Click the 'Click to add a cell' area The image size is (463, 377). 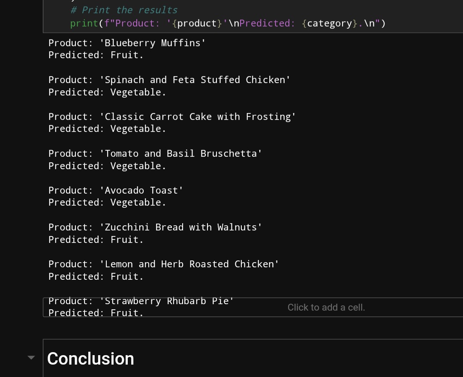pos(326,307)
